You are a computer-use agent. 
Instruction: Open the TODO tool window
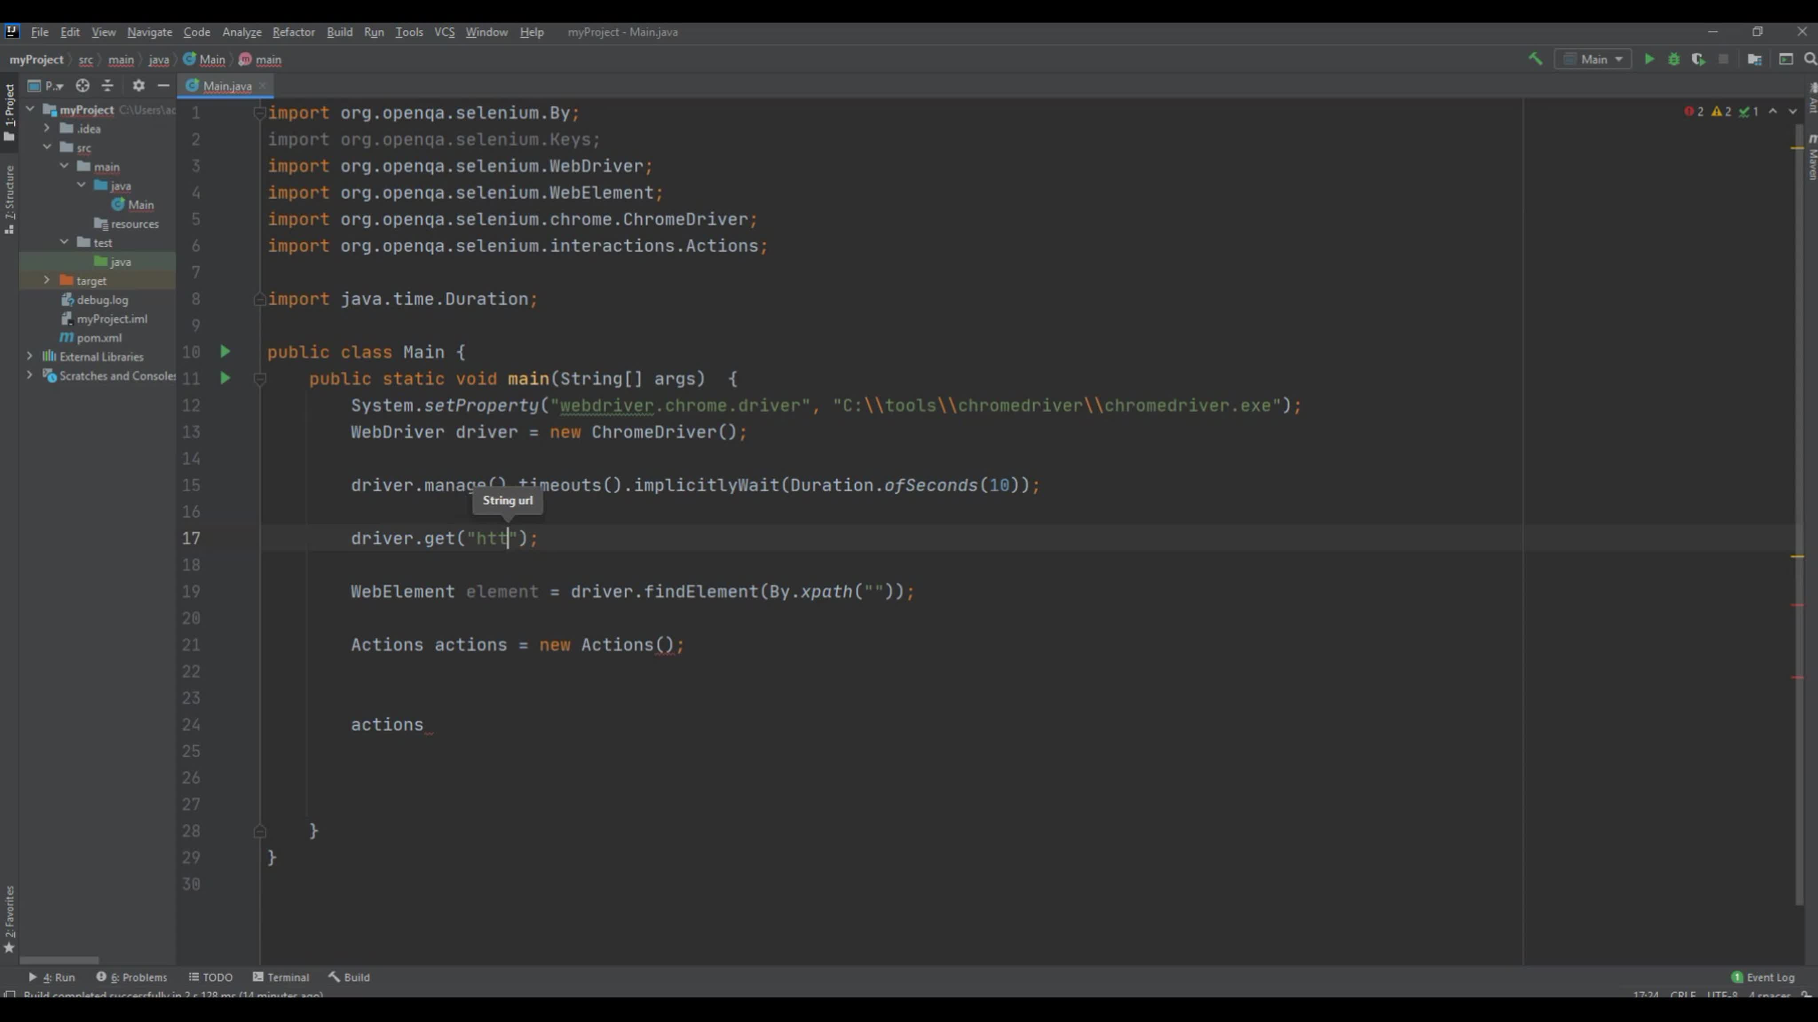point(210,977)
